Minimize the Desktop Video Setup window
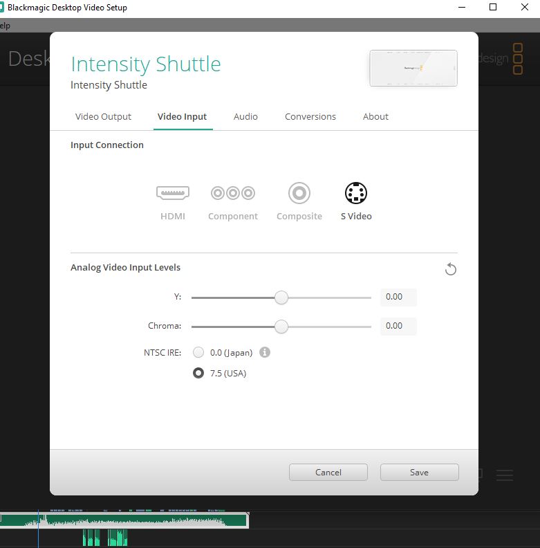This screenshot has height=548, width=540. point(462,8)
